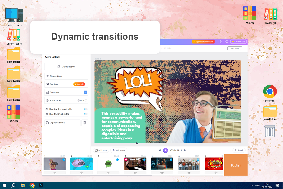Select the Scene 4 thumbnail

pos(135,164)
